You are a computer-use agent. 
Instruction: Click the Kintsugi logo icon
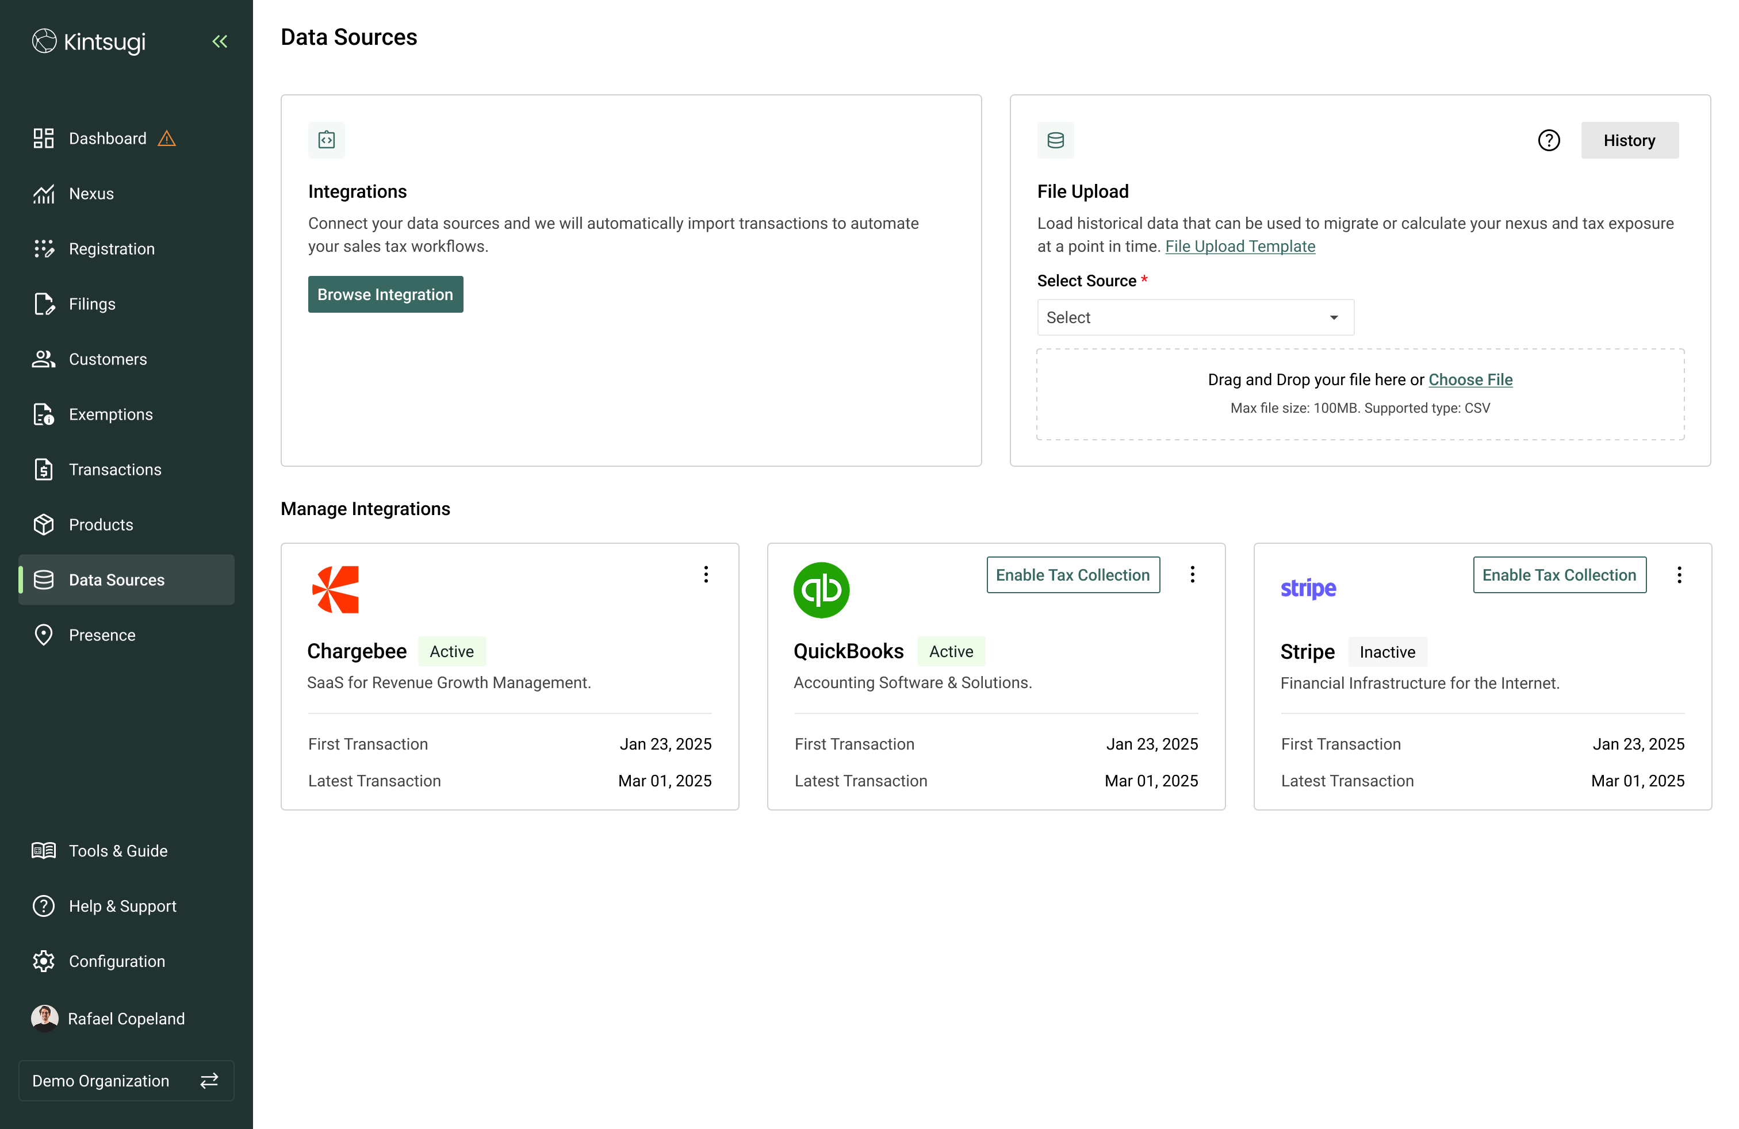(44, 41)
